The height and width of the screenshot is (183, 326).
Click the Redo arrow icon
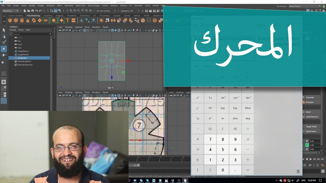[x=40, y=11]
